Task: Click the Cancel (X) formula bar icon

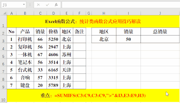Action: point(38,5)
